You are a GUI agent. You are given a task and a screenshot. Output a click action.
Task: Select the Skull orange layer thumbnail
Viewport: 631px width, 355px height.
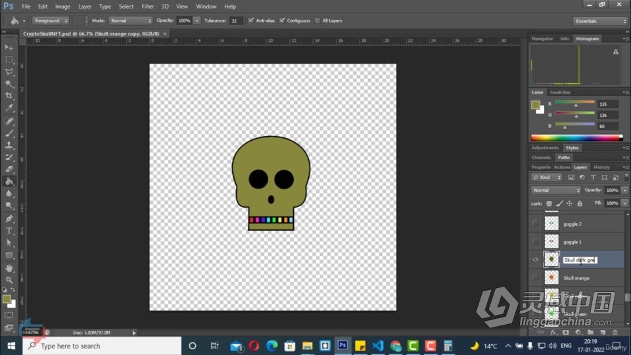pyautogui.click(x=551, y=277)
